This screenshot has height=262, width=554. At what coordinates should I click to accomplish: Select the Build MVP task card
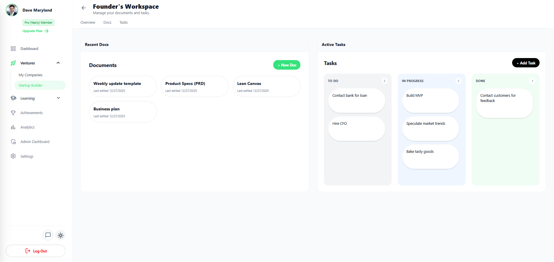point(430,101)
